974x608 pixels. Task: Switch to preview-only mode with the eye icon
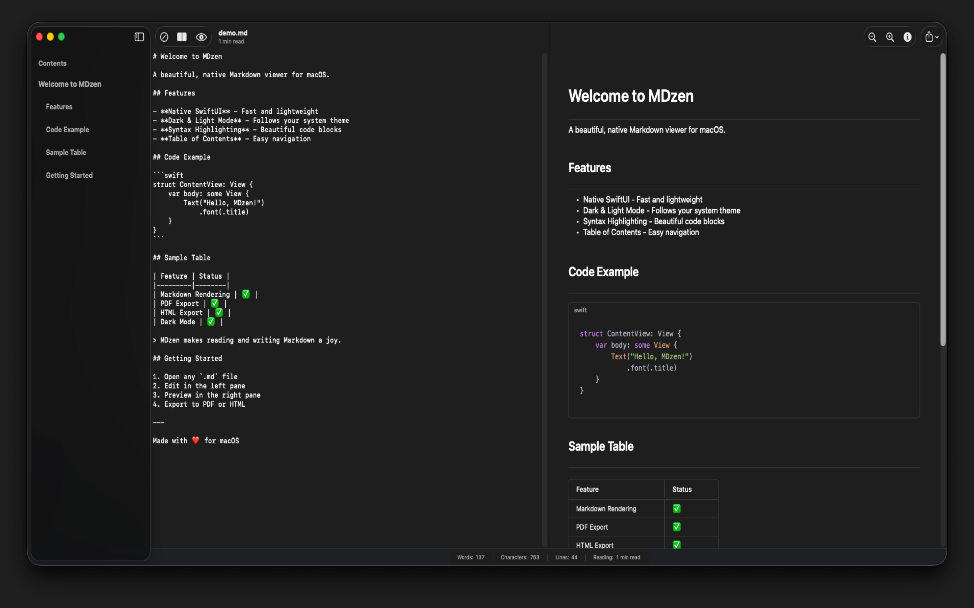(x=201, y=36)
